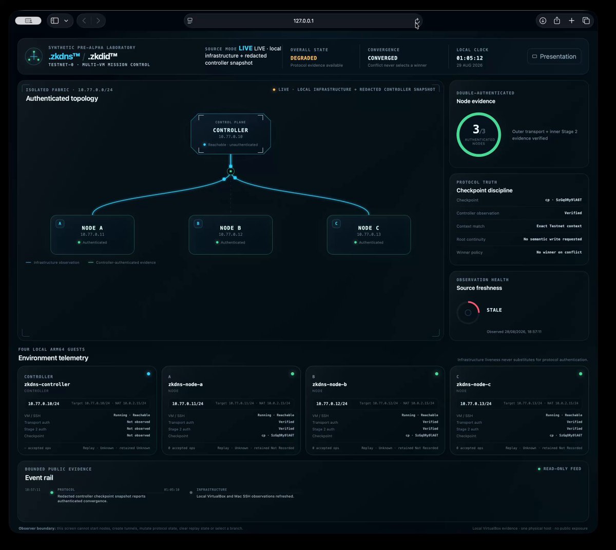Click the DEGRADED overall state value

[303, 58]
